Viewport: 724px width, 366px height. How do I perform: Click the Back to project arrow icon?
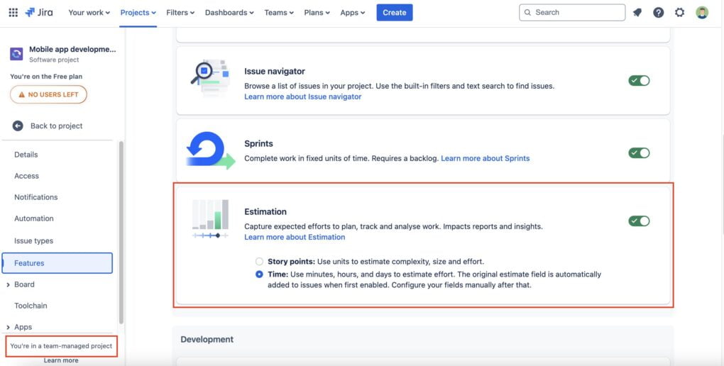[18, 126]
